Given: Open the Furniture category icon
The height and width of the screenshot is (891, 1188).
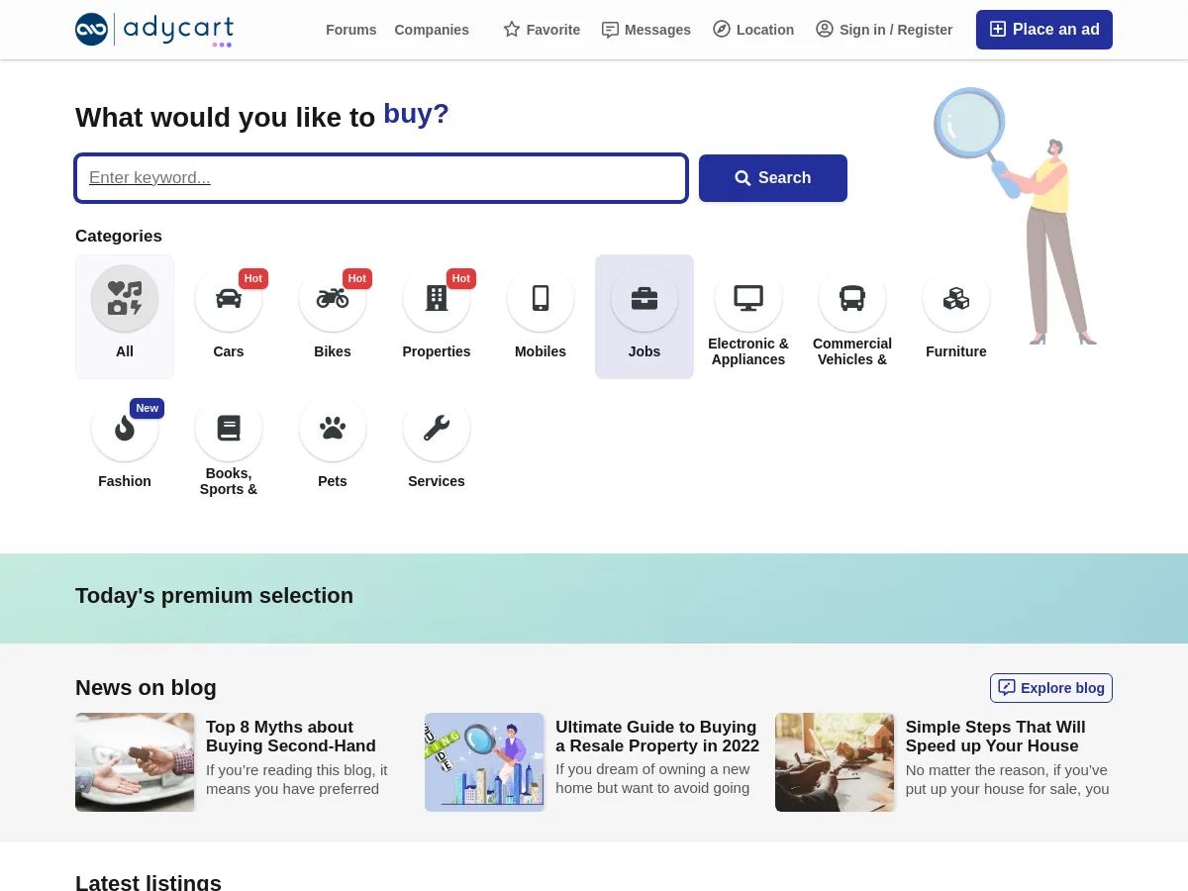Looking at the screenshot, I should click(956, 298).
